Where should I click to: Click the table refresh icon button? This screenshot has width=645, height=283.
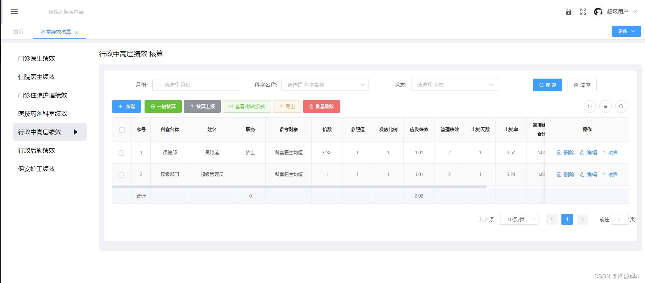[x=590, y=107]
